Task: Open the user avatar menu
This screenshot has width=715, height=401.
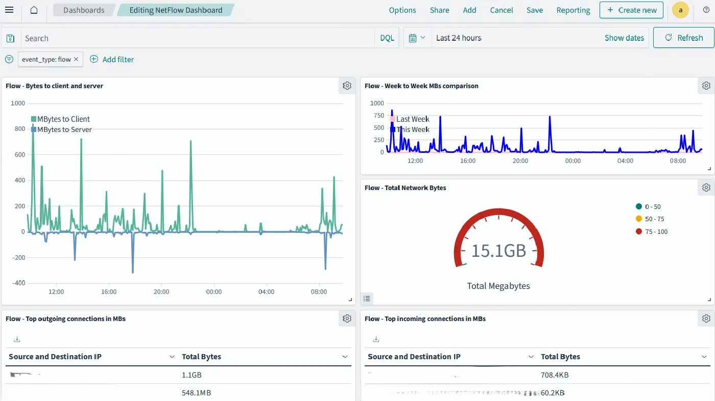Action: tap(680, 10)
